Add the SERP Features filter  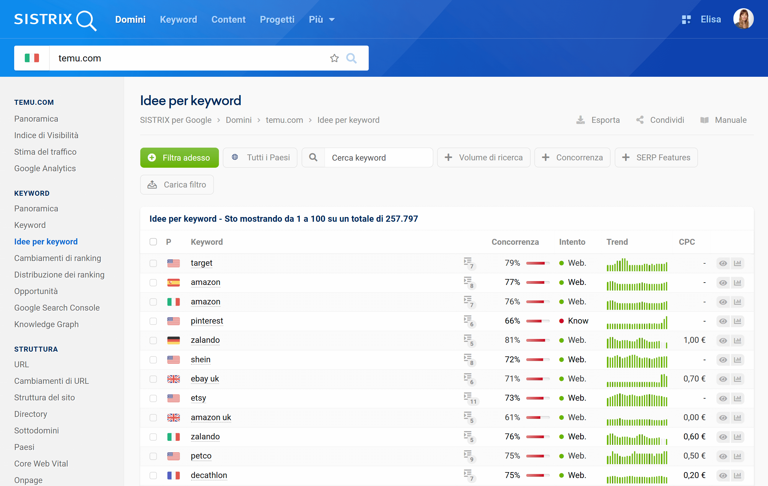pyautogui.click(x=656, y=158)
